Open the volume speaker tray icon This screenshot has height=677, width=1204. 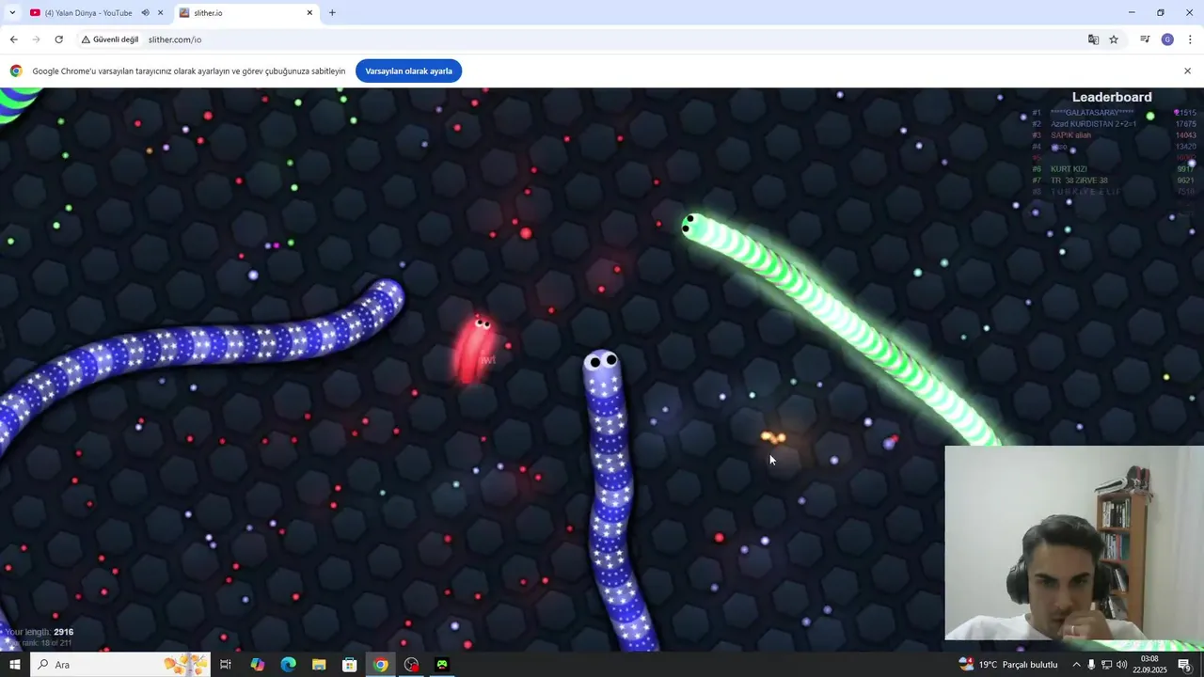point(1121,665)
